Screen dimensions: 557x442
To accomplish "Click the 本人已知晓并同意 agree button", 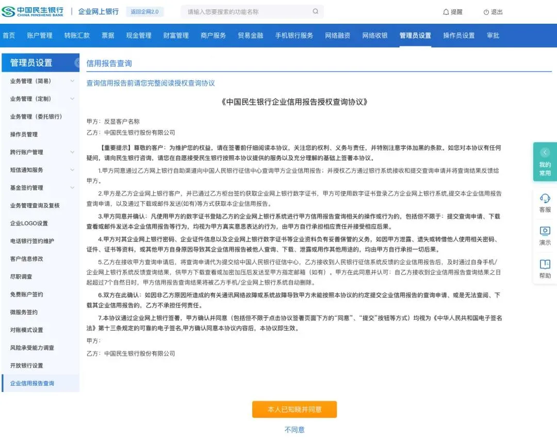I will point(294,409).
